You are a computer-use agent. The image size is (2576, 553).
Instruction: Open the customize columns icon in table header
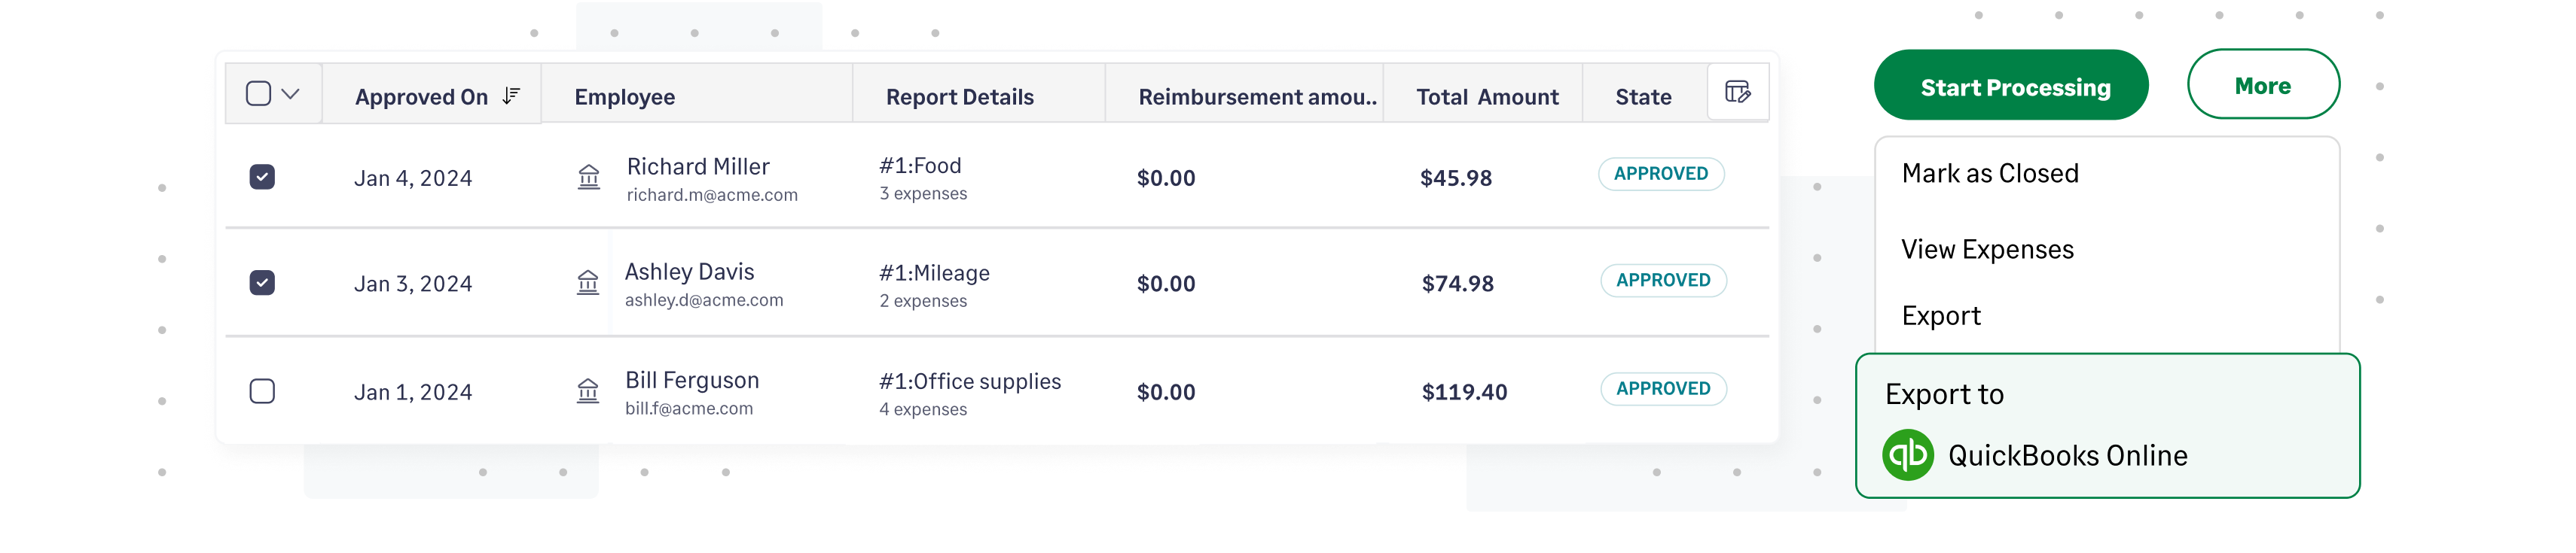pyautogui.click(x=1738, y=91)
